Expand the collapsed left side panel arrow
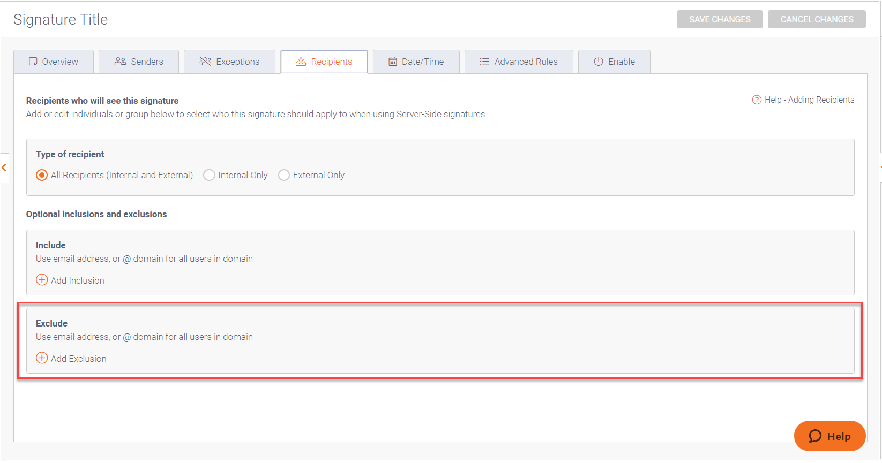Screen dimensions: 882x463 coord(4,168)
